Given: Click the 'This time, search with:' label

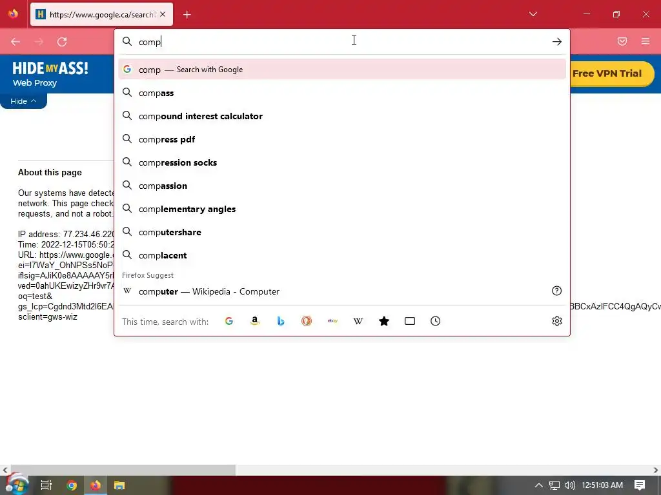Looking at the screenshot, I should point(165,322).
